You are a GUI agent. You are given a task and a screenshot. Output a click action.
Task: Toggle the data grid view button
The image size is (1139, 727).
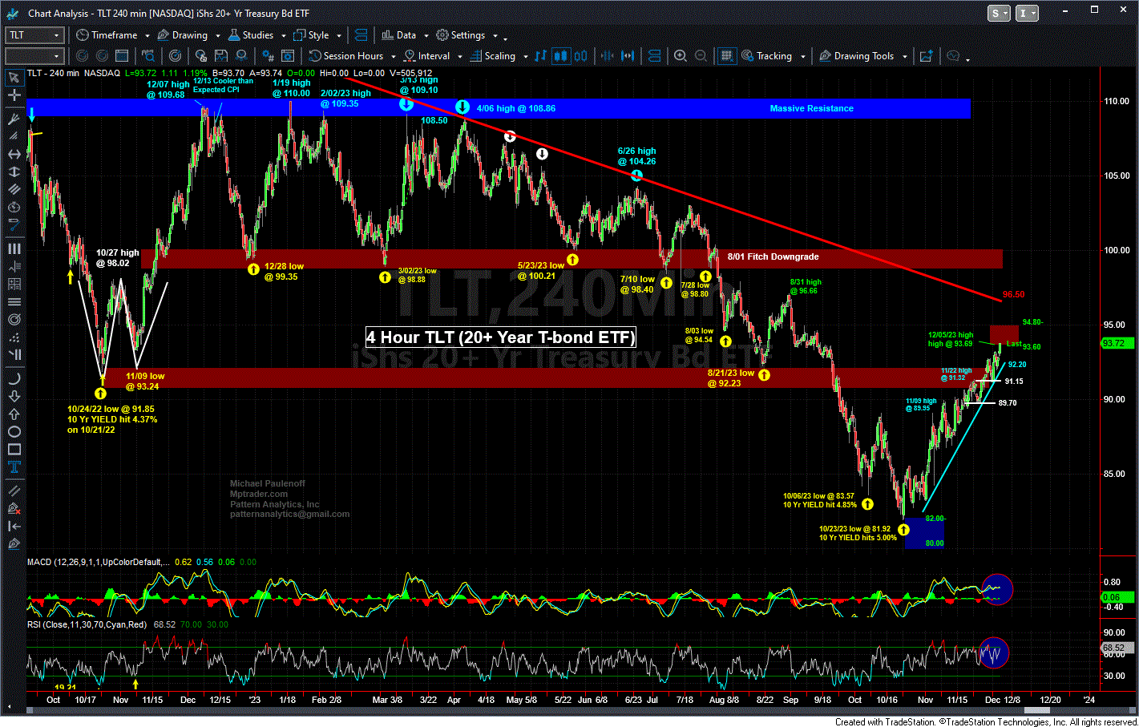point(726,56)
